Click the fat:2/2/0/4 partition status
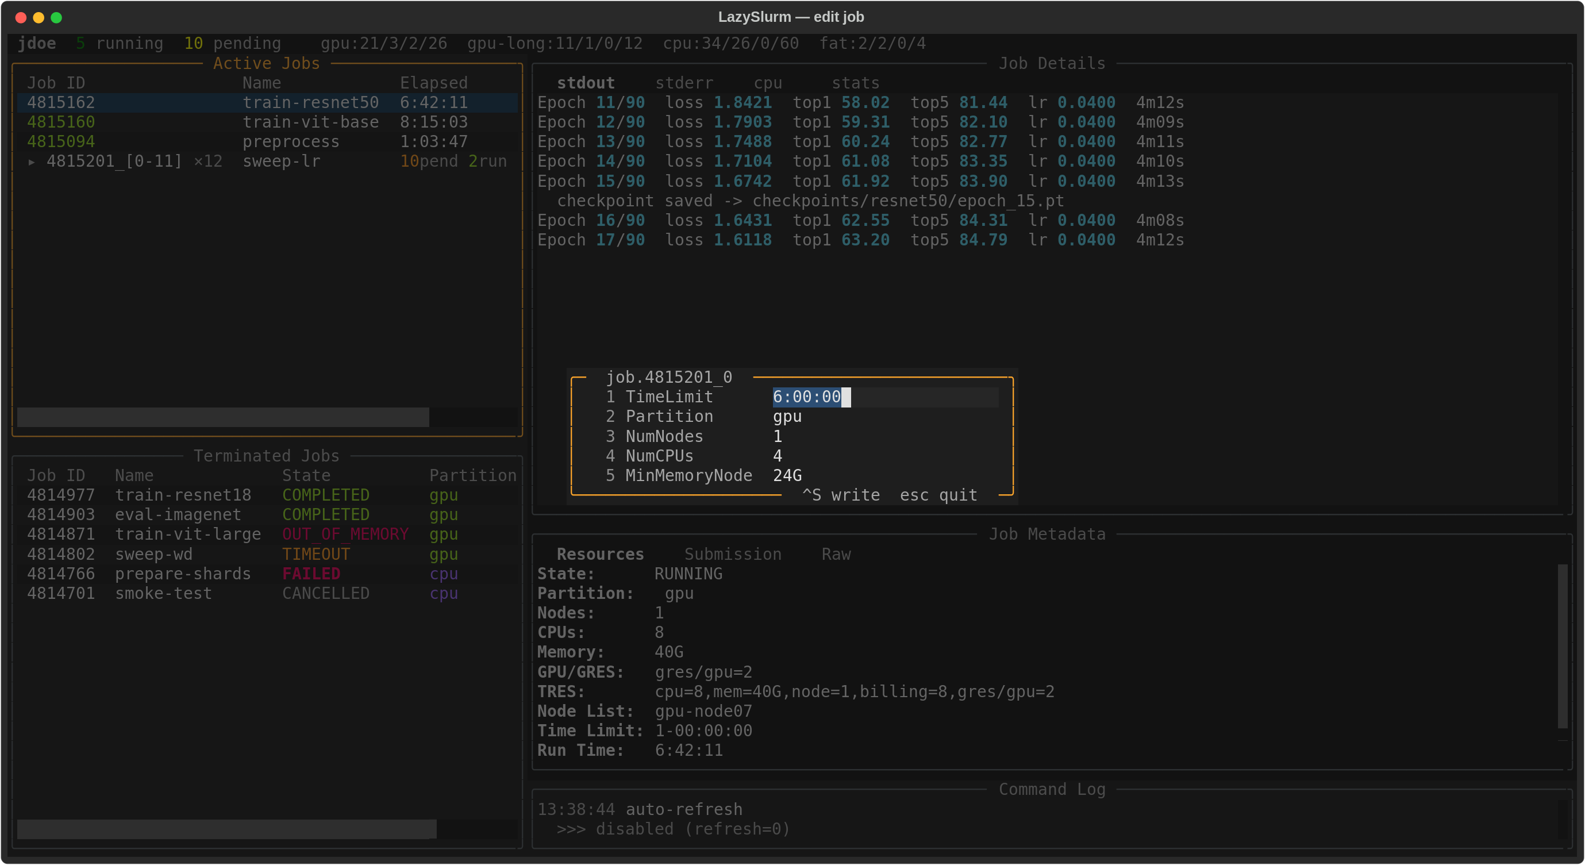This screenshot has width=1585, height=865. pos(872,44)
